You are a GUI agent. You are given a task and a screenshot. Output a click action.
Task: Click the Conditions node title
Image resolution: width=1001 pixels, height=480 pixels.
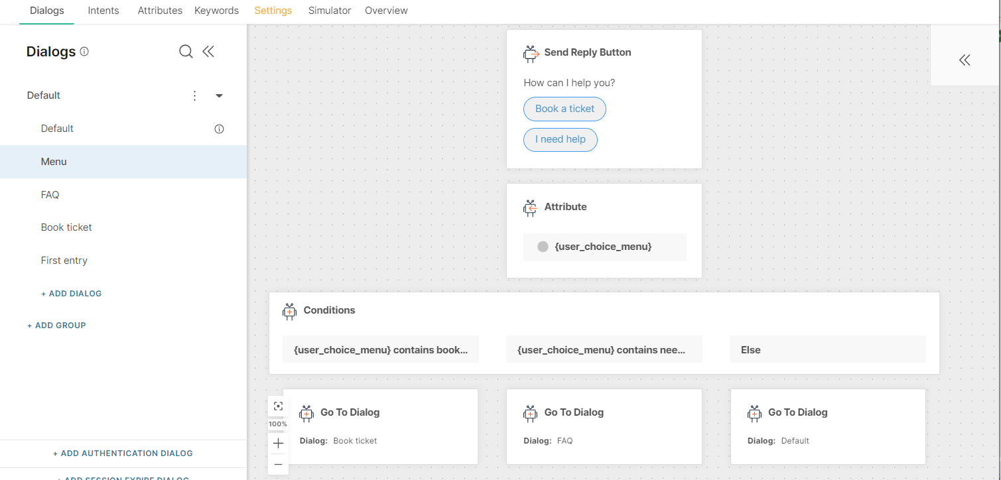330,310
